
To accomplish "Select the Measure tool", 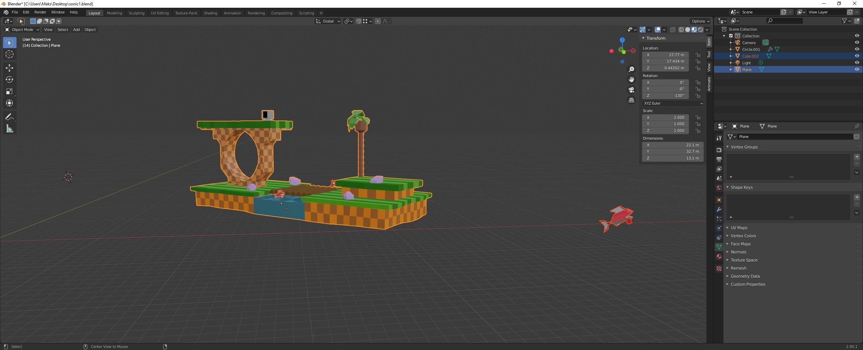I will point(9,129).
